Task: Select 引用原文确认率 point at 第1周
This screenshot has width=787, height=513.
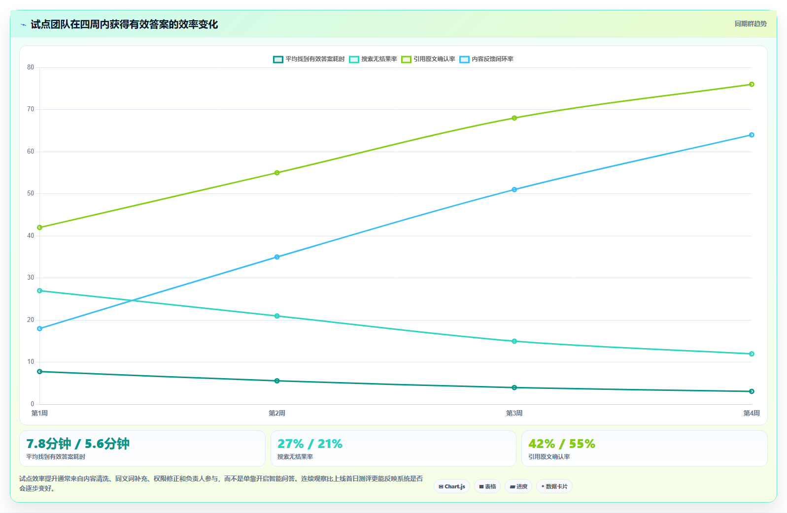Action: 40,227
